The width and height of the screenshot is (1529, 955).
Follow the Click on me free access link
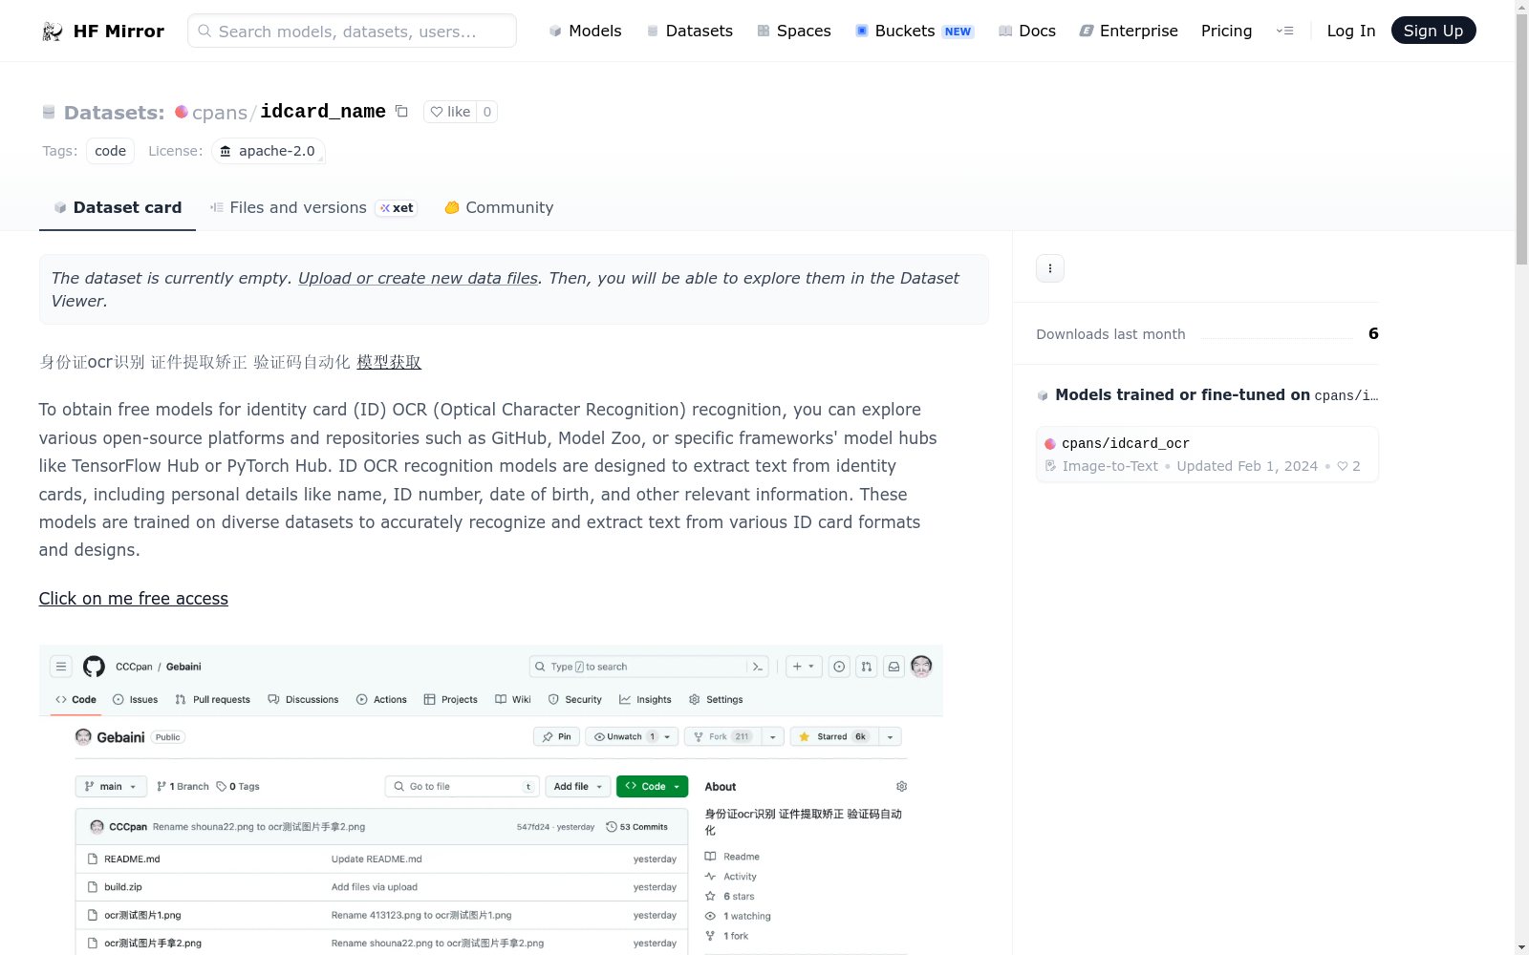click(x=134, y=599)
